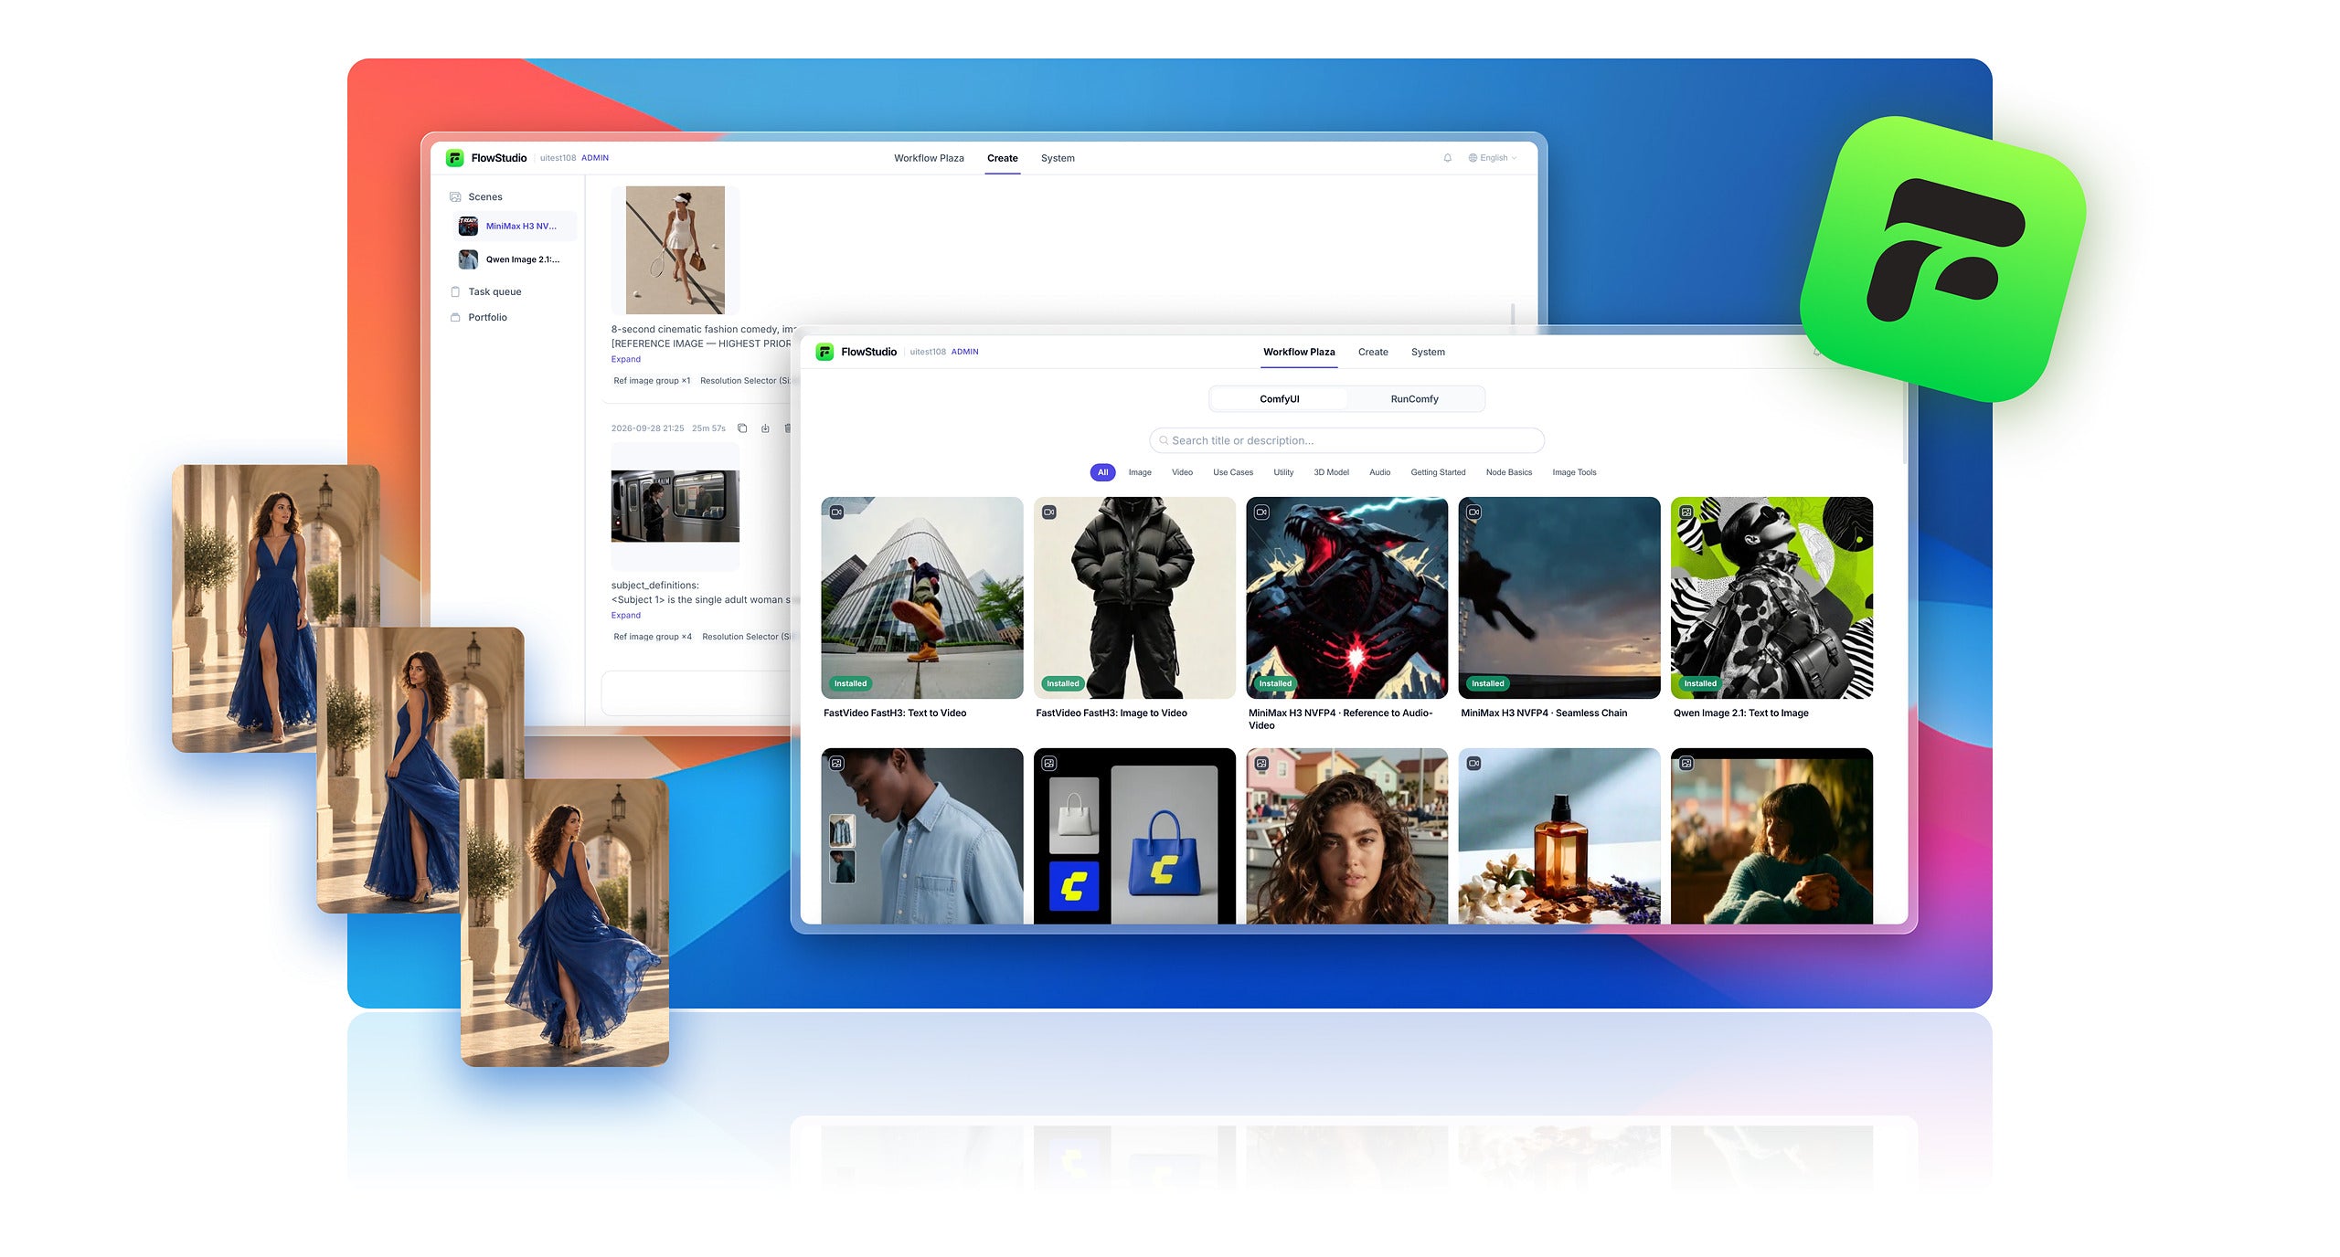Select the All category filter
Image resolution: width=2340 pixels, height=1257 pixels.
click(x=1102, y=472)
